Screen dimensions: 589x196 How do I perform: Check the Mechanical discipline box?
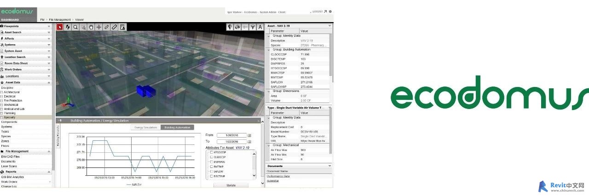click(2, 104)
